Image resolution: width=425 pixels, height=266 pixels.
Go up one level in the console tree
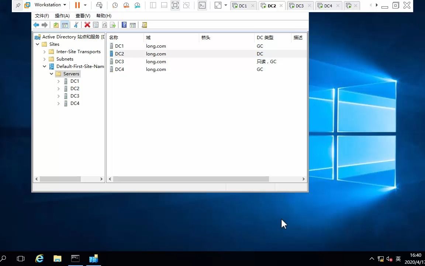tap(56, 25)
